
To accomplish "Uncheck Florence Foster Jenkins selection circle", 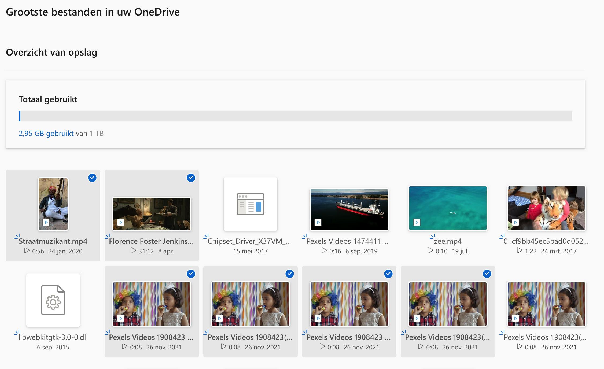I will [191, 178].
